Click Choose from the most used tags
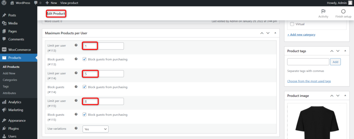354x139 pixels. [x=309, y=81]
